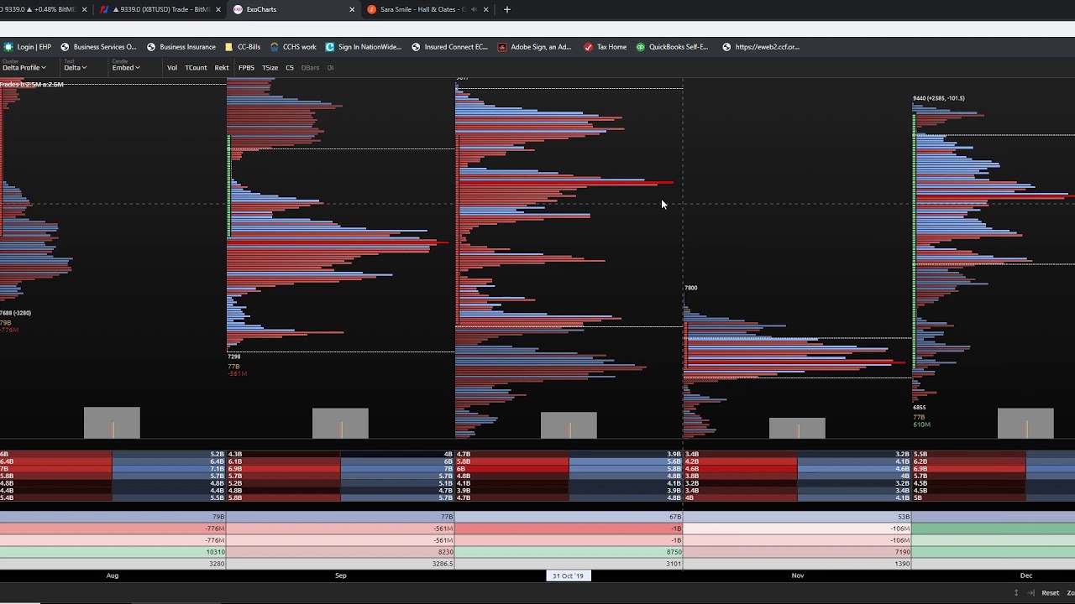Viewport: 1075px width, 604px height.
Task: Click the 8750 value cell
Action: [569, 552]
